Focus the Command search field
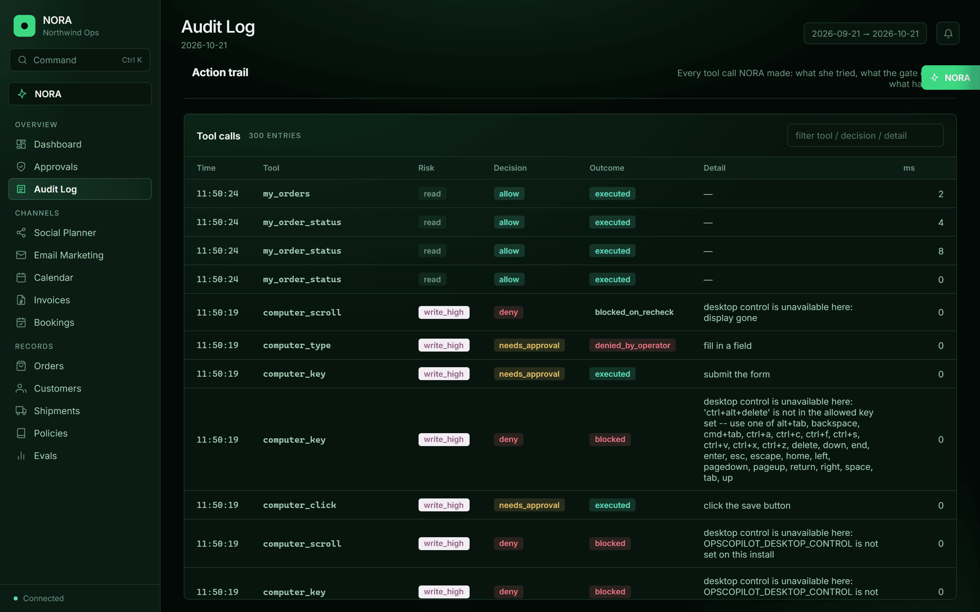Image resolution: width=980 pixels, height=612 pixels. 80,60
